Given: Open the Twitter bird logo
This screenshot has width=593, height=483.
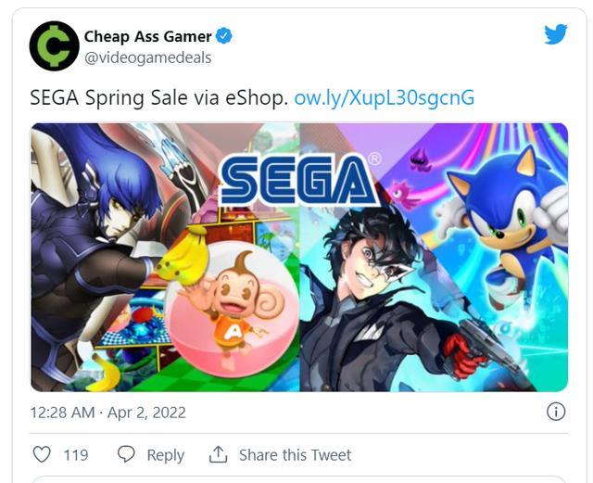Looking at the screenshot, I should point(556,34).
